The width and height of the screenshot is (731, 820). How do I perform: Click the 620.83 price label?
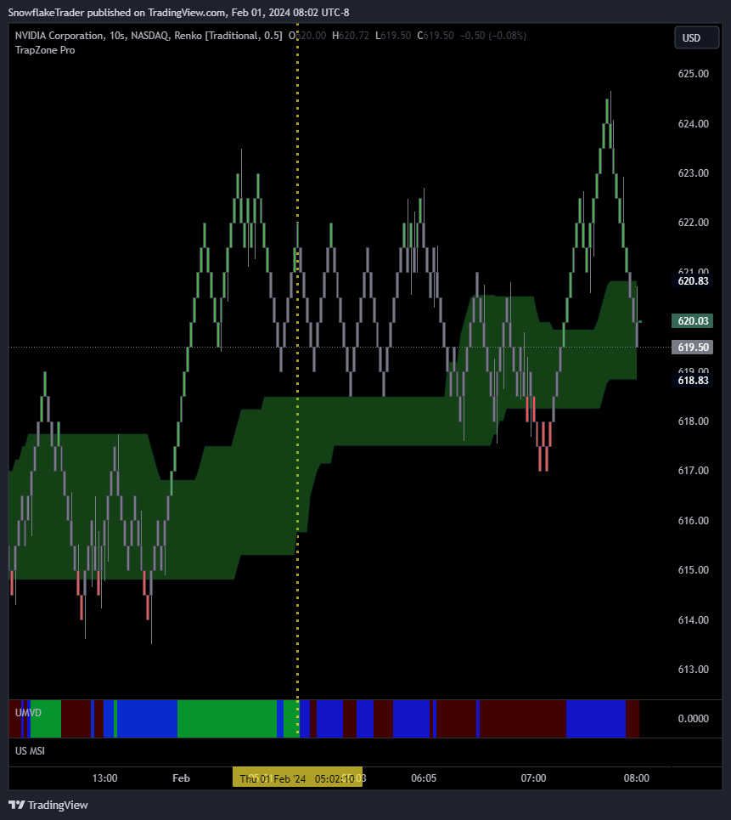(692, 280)
